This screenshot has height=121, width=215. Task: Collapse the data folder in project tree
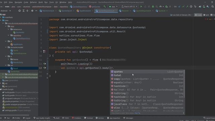6,26
